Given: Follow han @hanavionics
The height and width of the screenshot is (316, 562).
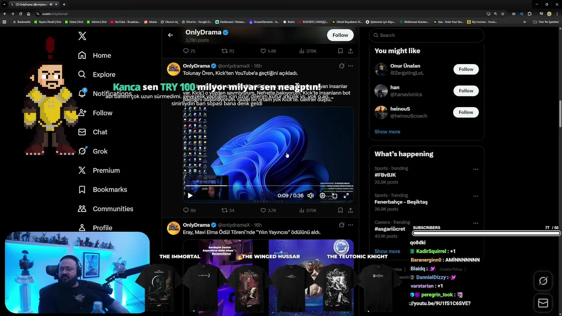Looking at the screenshot, I should coord(466,91).
